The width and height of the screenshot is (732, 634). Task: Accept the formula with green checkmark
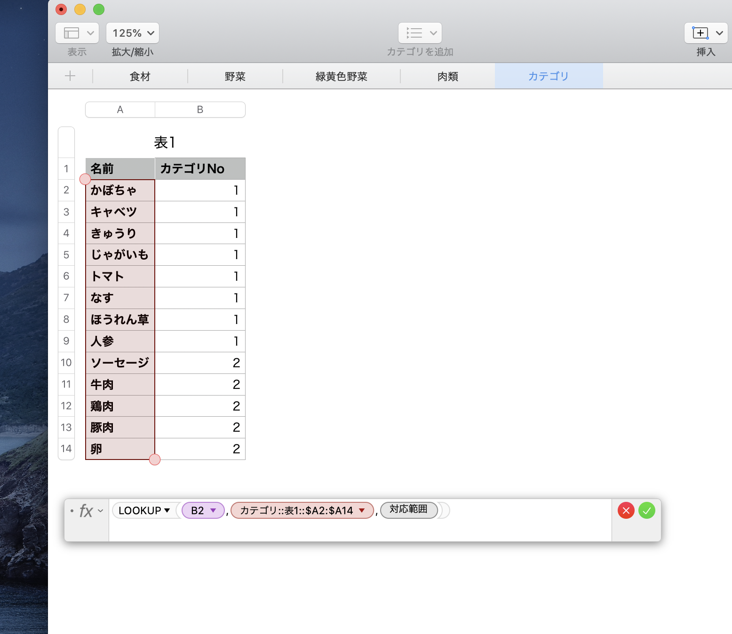pos(647,510)
